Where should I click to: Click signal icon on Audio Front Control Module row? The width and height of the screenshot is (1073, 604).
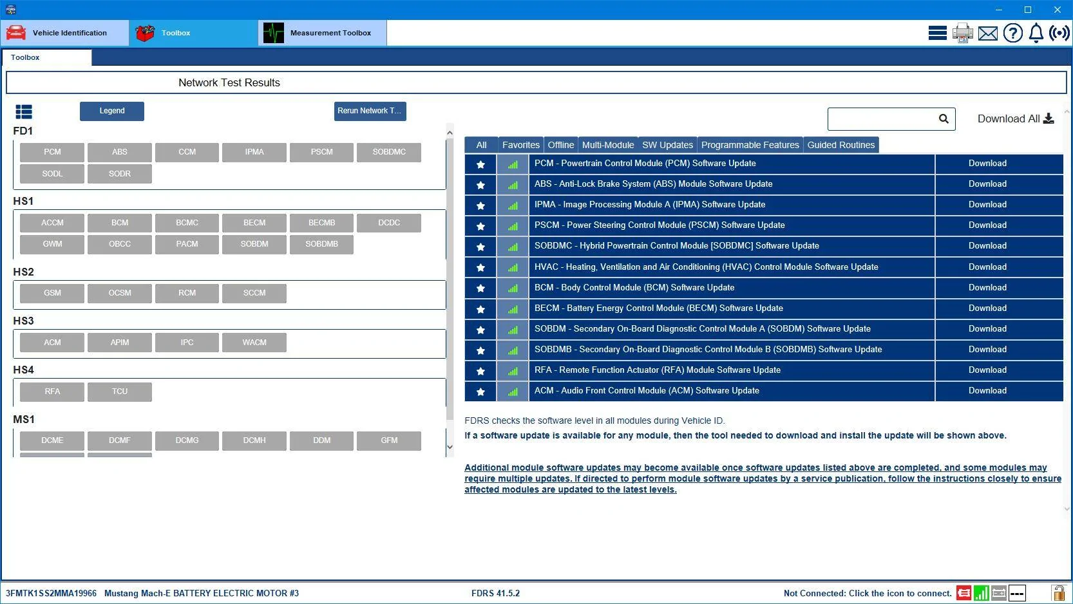point(513,392)
